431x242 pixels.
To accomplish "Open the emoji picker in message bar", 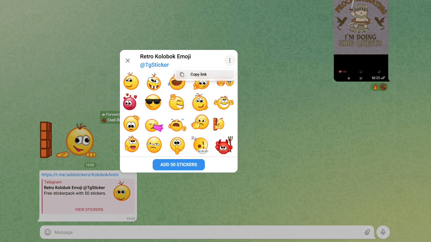I will click(48, 232).
